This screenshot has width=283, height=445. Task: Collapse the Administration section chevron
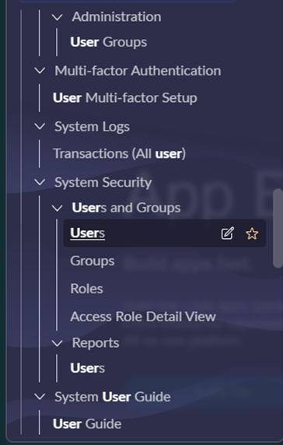point(58,17)
